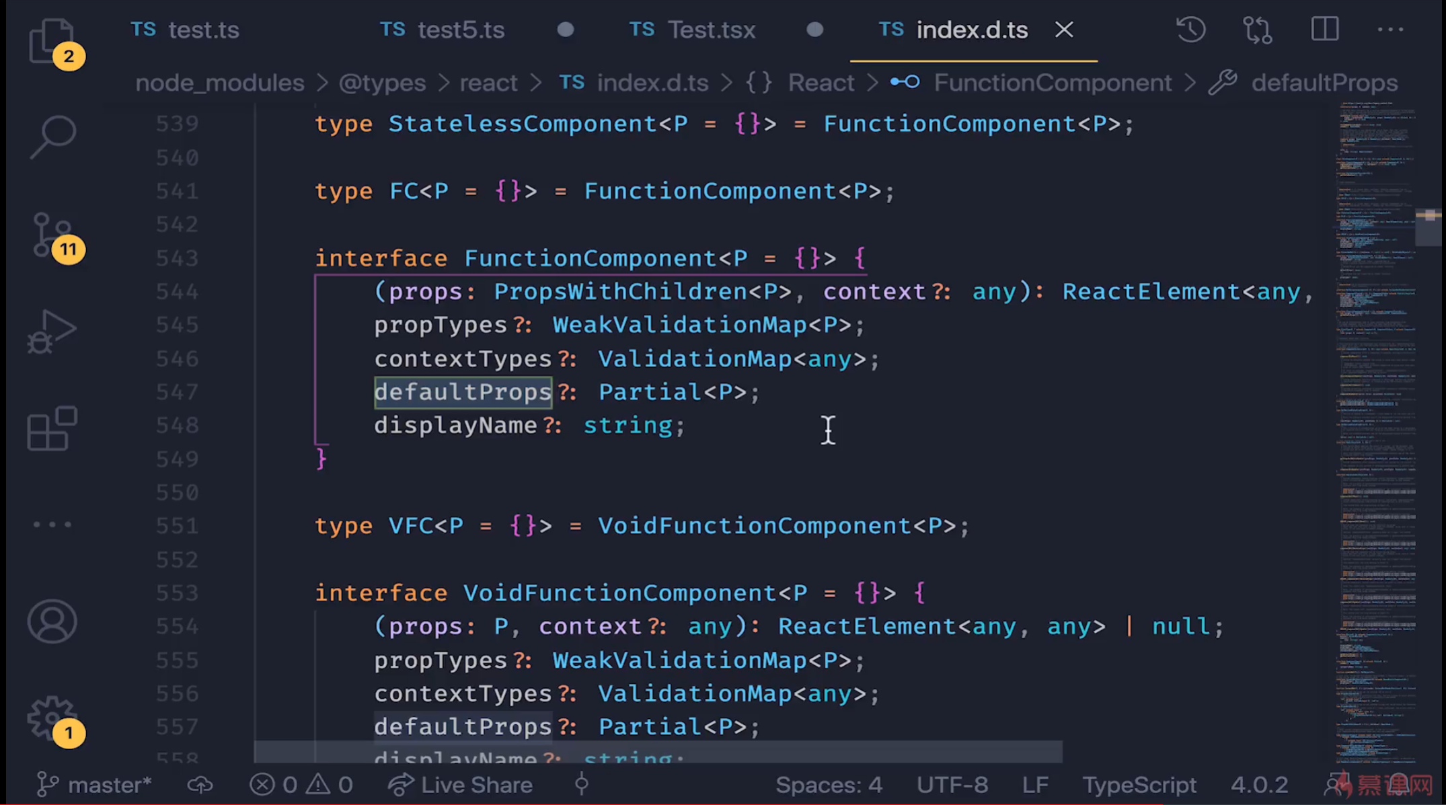This screenshot has width=1446, height=805.
Task: Click the open changes compare icon
Action: [x=1257, y=30]
